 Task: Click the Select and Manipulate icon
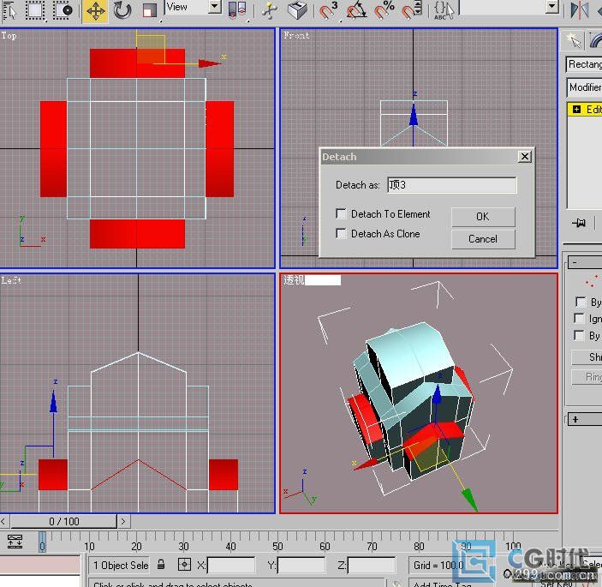269,10
